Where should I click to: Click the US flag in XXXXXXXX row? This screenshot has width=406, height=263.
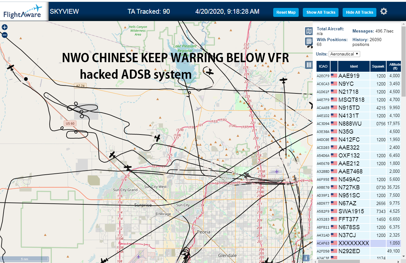pyautogui.click(x=334, y=243)
